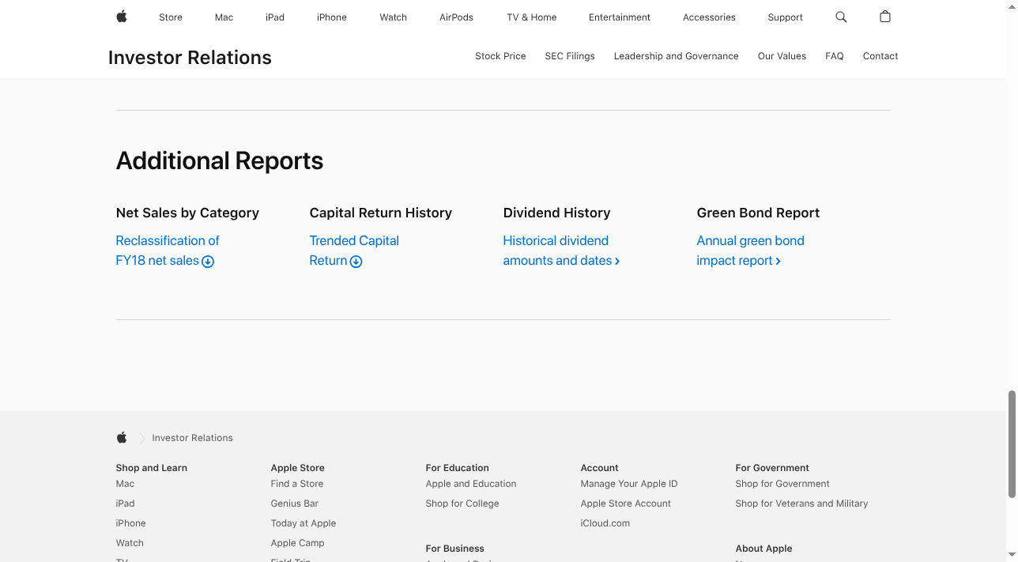Click the For Education footer heading
Image resolution: width=1018 pixels, height=562 pixels.
pyautogui.click(x=457, y=468)
